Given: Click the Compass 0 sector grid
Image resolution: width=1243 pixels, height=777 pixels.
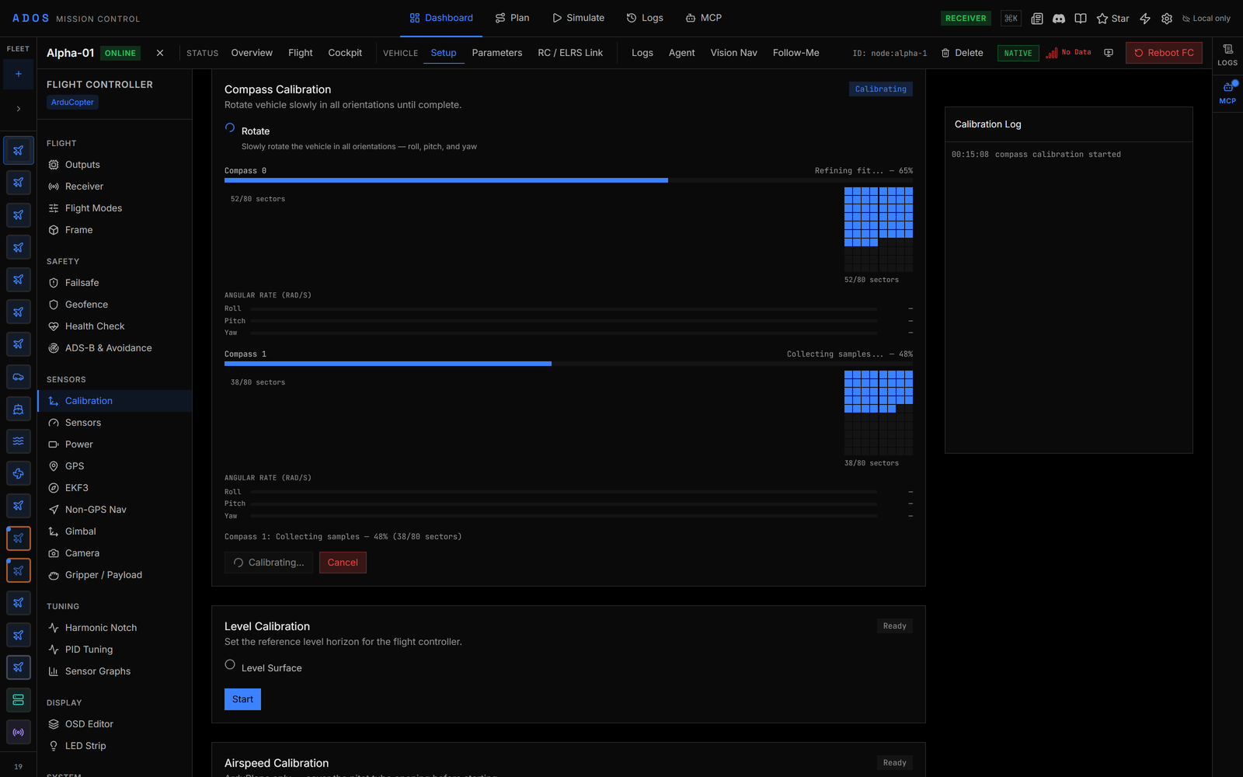Looking at the screenshot, I should point(879,229).
